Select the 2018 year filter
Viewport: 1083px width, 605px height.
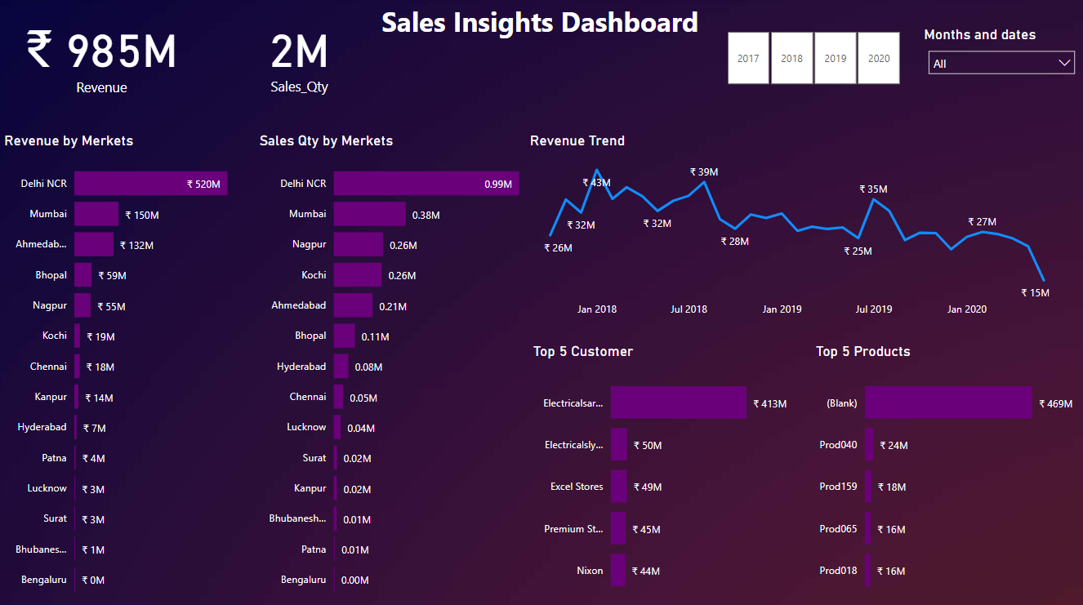point(791,57)
